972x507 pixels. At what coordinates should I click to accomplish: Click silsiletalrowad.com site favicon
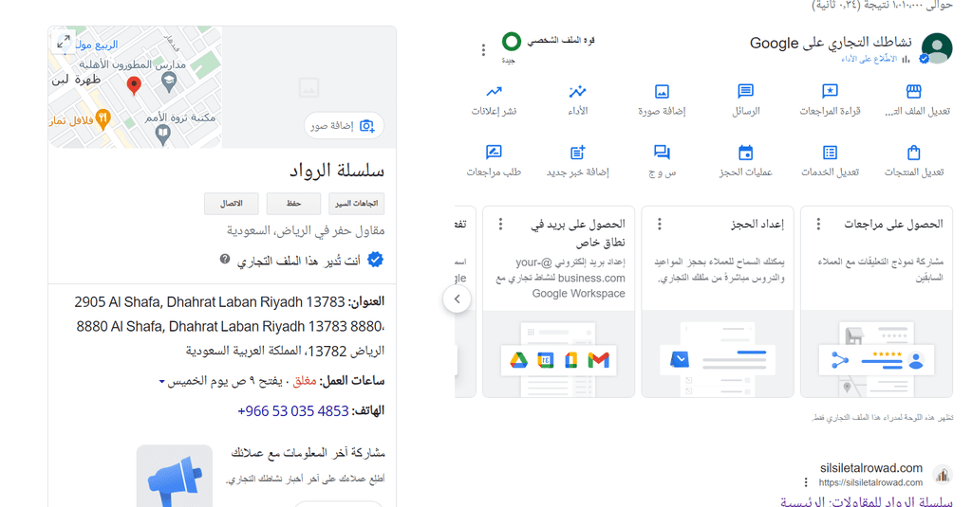click(x=943, y=475)
